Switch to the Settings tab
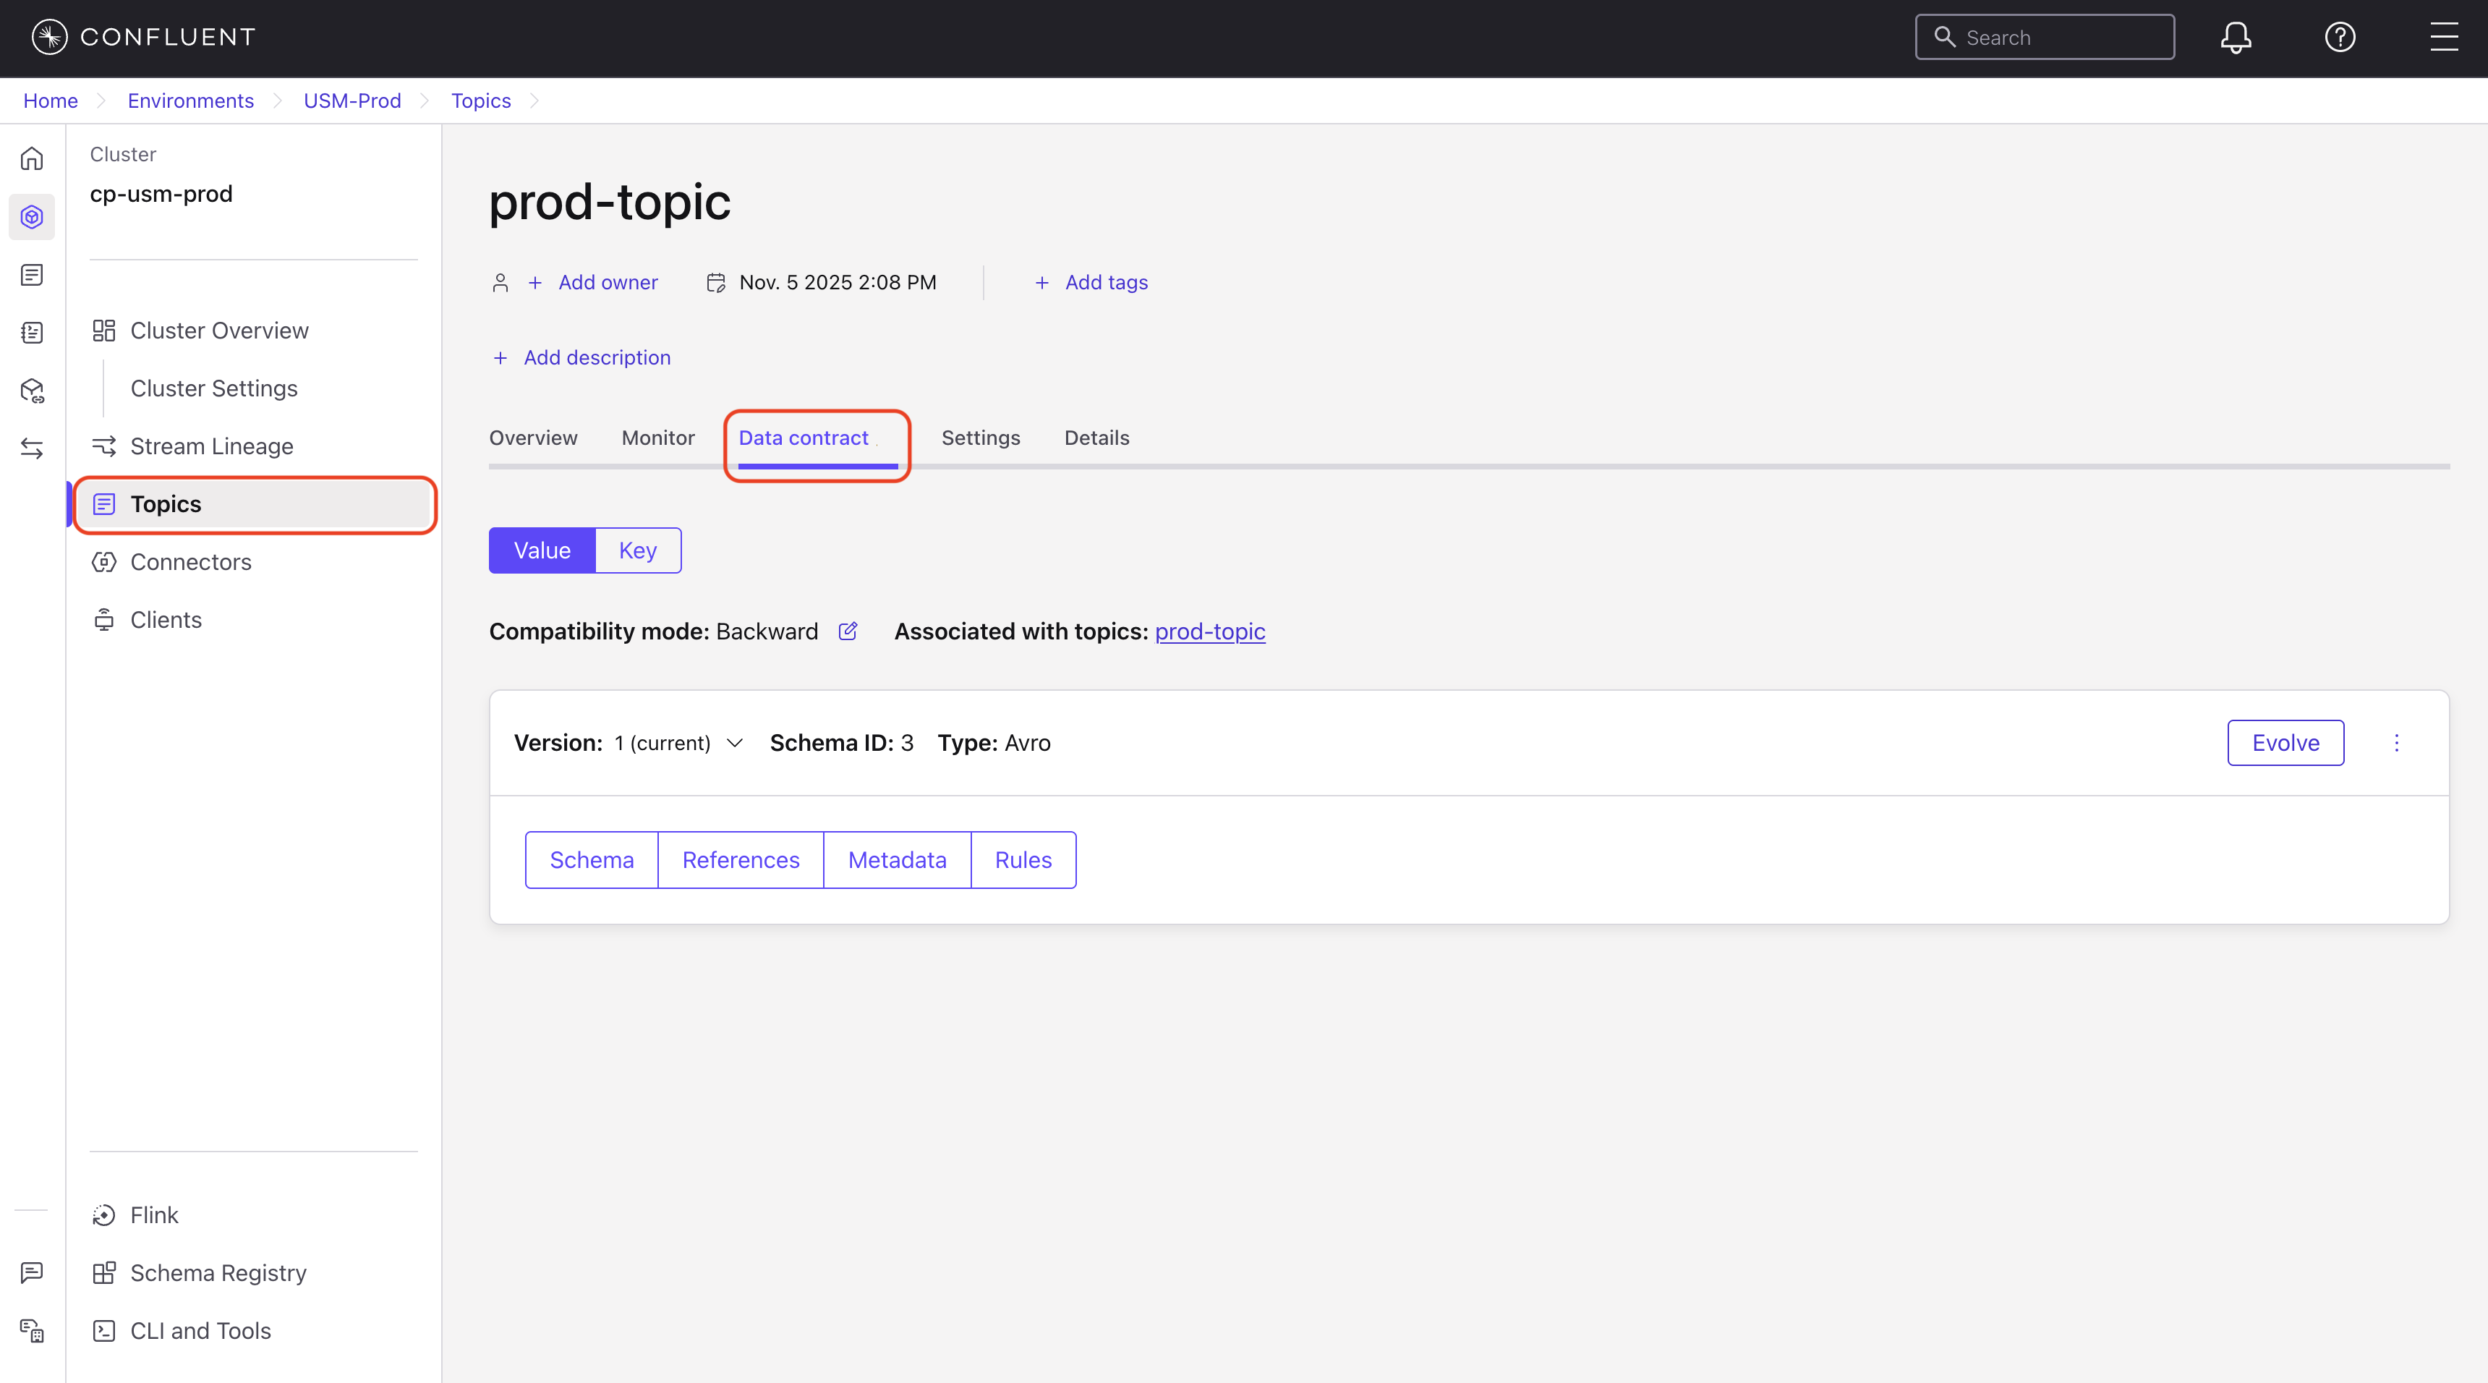The image size is (2488, 1383). click(x=980, y=438)
